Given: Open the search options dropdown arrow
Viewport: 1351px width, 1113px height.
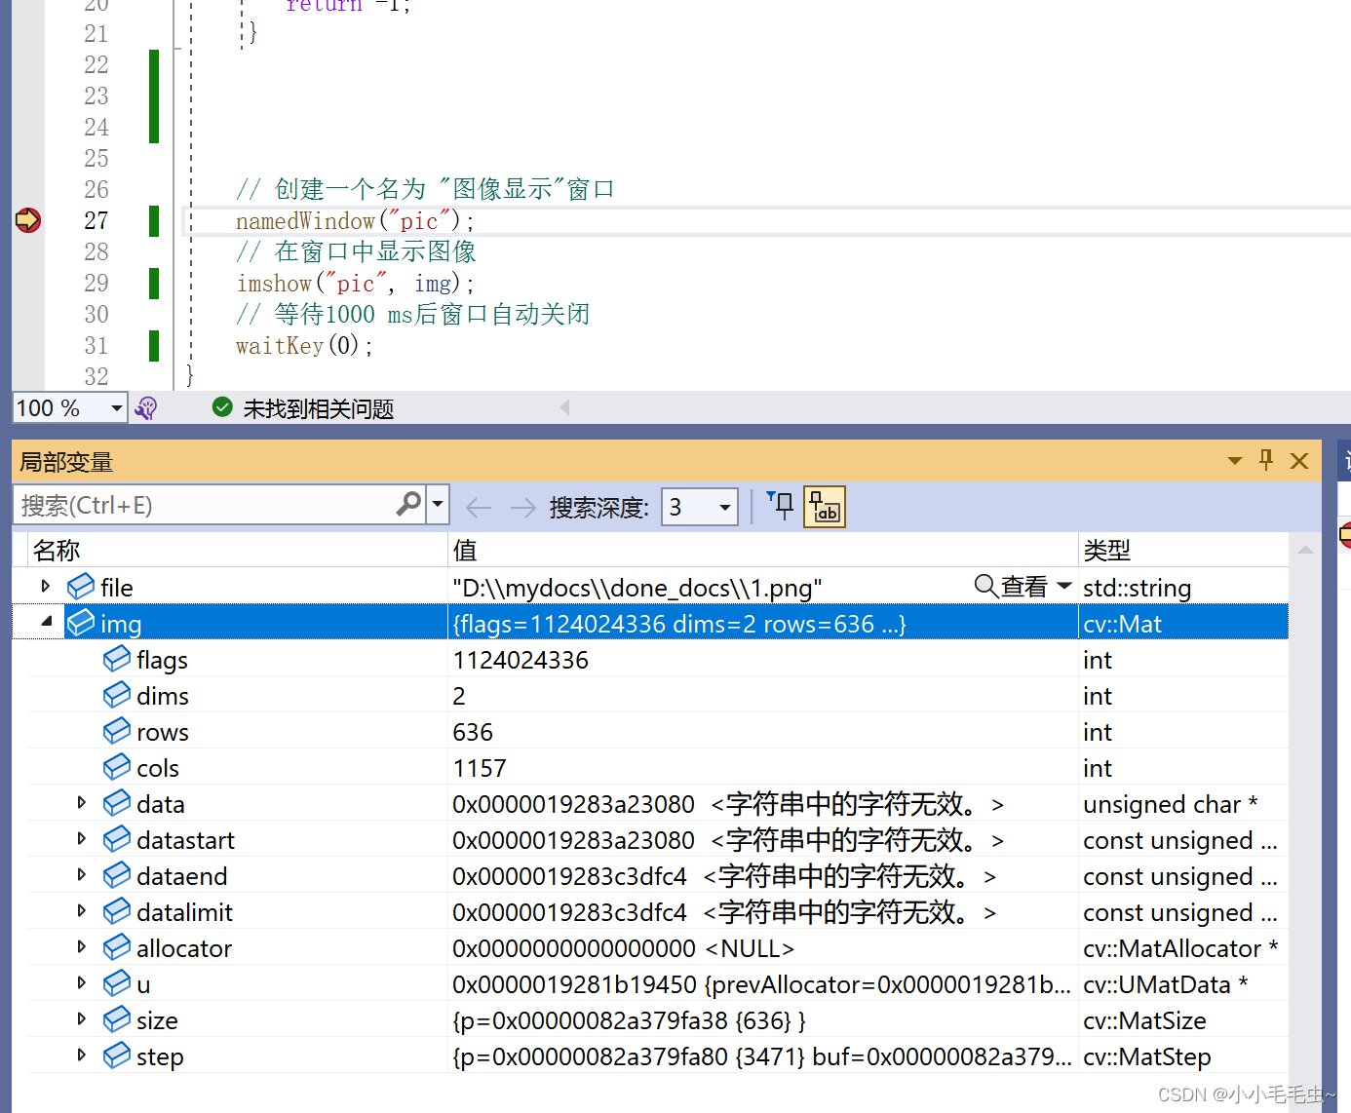Looking at the screenshot, I should pyautogui.click(x=438, y=504).
